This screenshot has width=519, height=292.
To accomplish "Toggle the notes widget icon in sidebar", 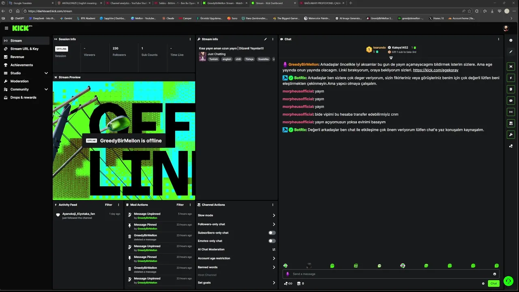I will pos(510,89).
